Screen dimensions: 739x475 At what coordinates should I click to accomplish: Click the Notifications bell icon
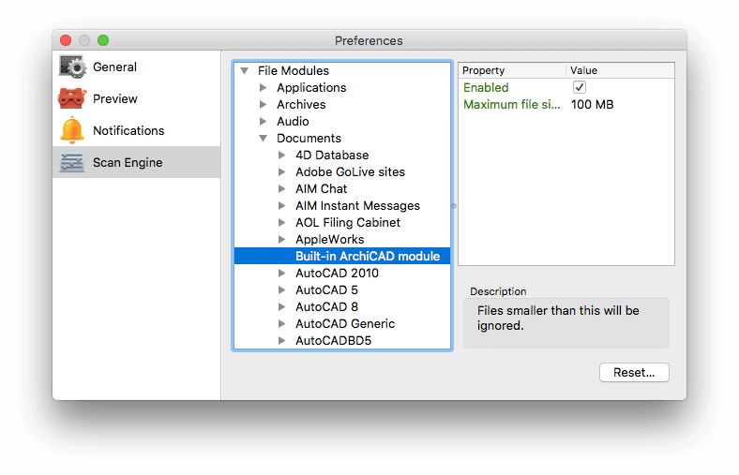72,130
